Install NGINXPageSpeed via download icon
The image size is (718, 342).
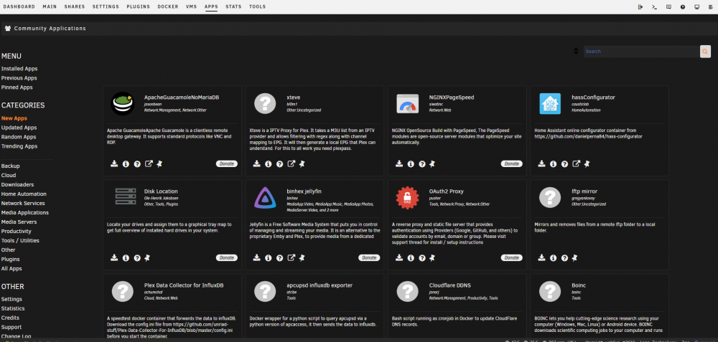399,163
